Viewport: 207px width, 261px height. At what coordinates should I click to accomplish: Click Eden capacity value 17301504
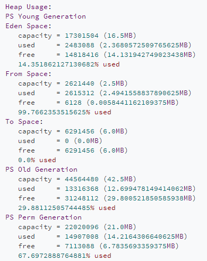[x=82, y=36]
